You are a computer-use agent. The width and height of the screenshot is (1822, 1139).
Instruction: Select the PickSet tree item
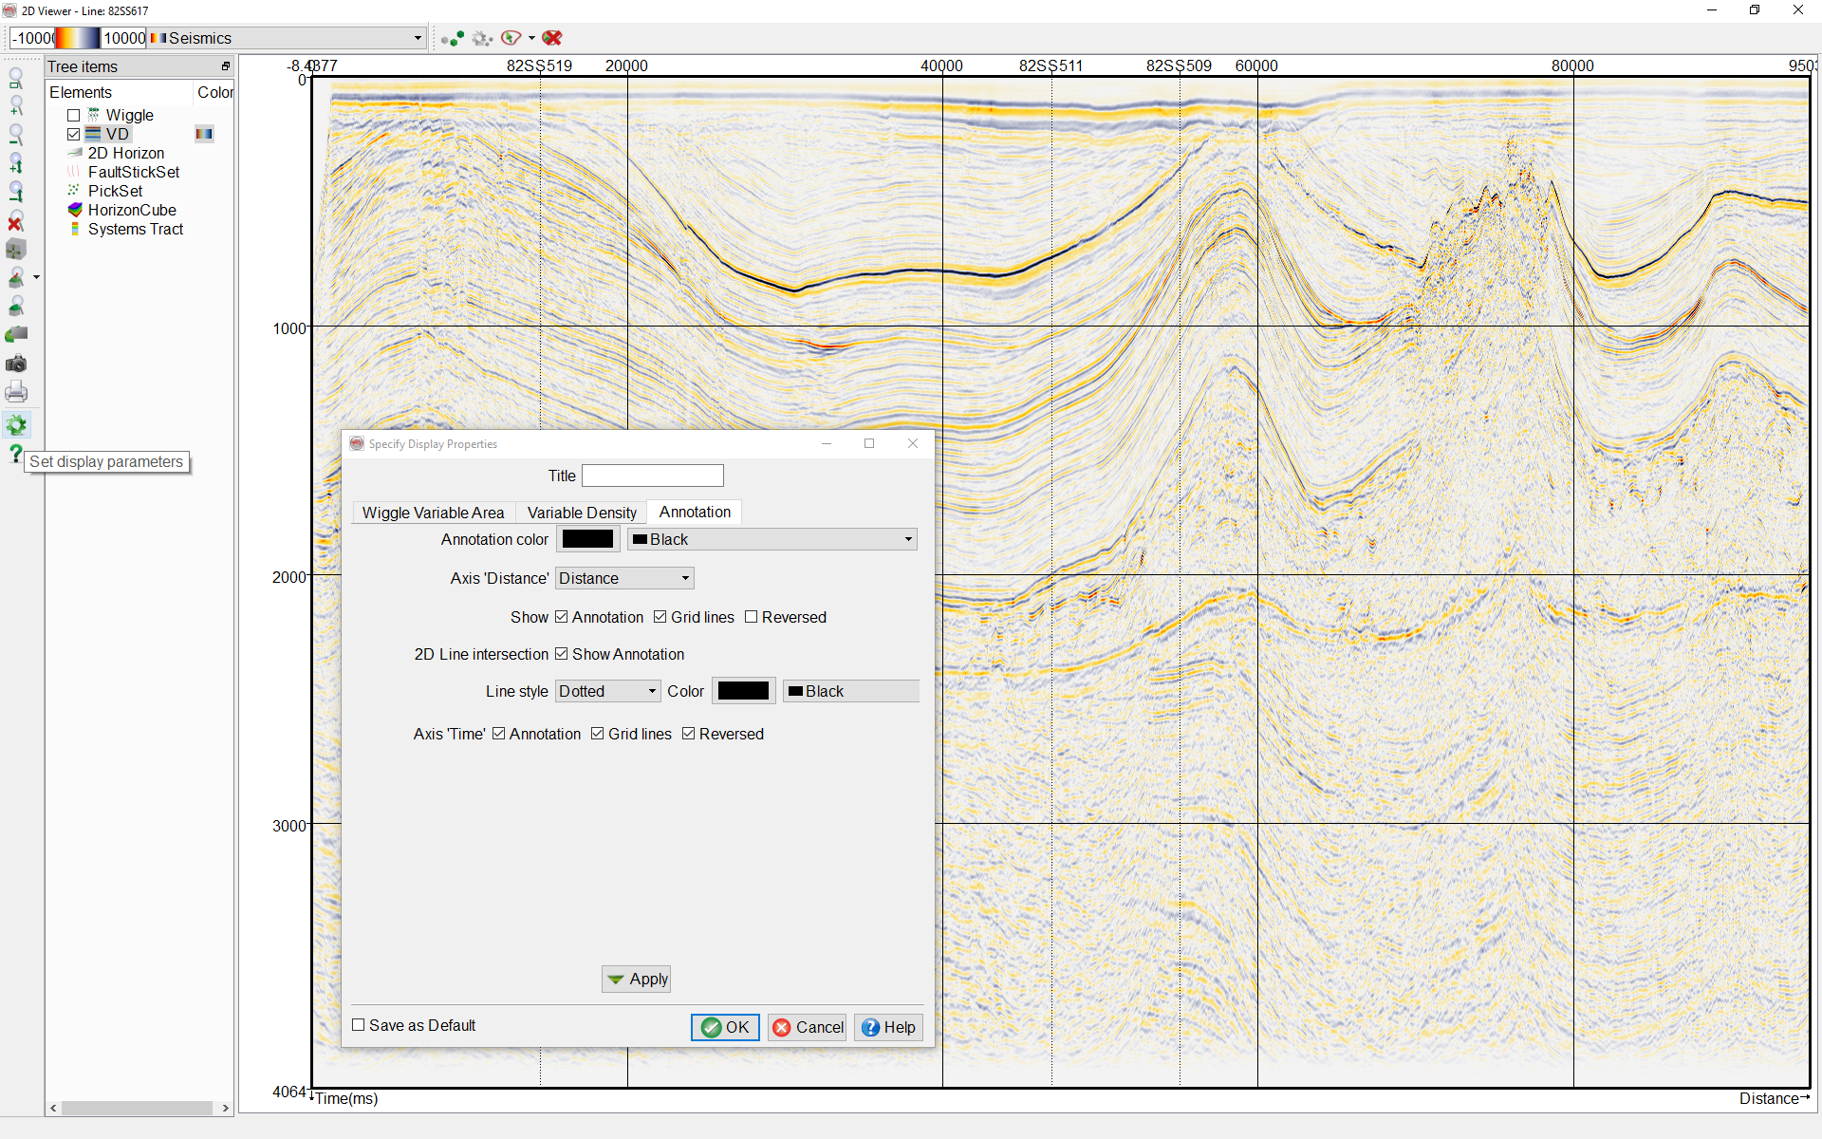(115, 191)
